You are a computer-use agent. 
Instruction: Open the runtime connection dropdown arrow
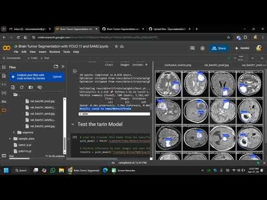[253, 58]
